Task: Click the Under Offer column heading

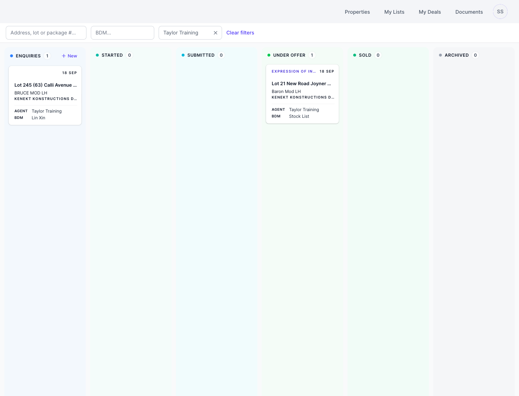Action: click(289, 55)
